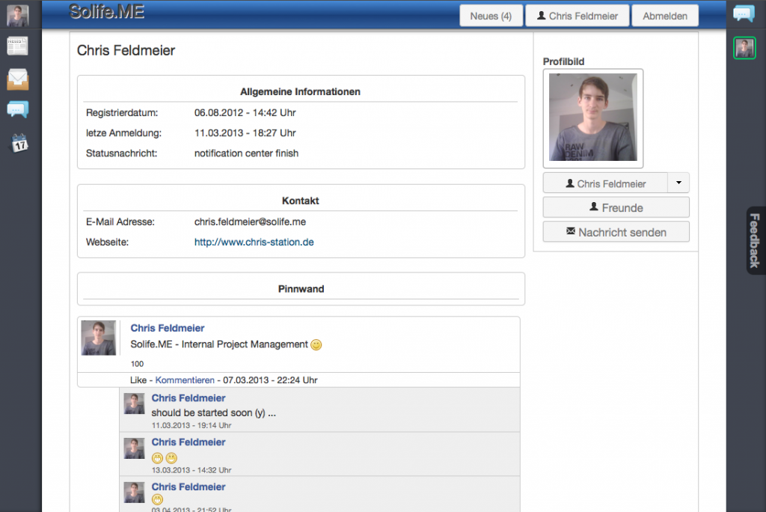Click the Kontakt section heading
Viewport: 766px width, 512px height.
coord(300,201)
